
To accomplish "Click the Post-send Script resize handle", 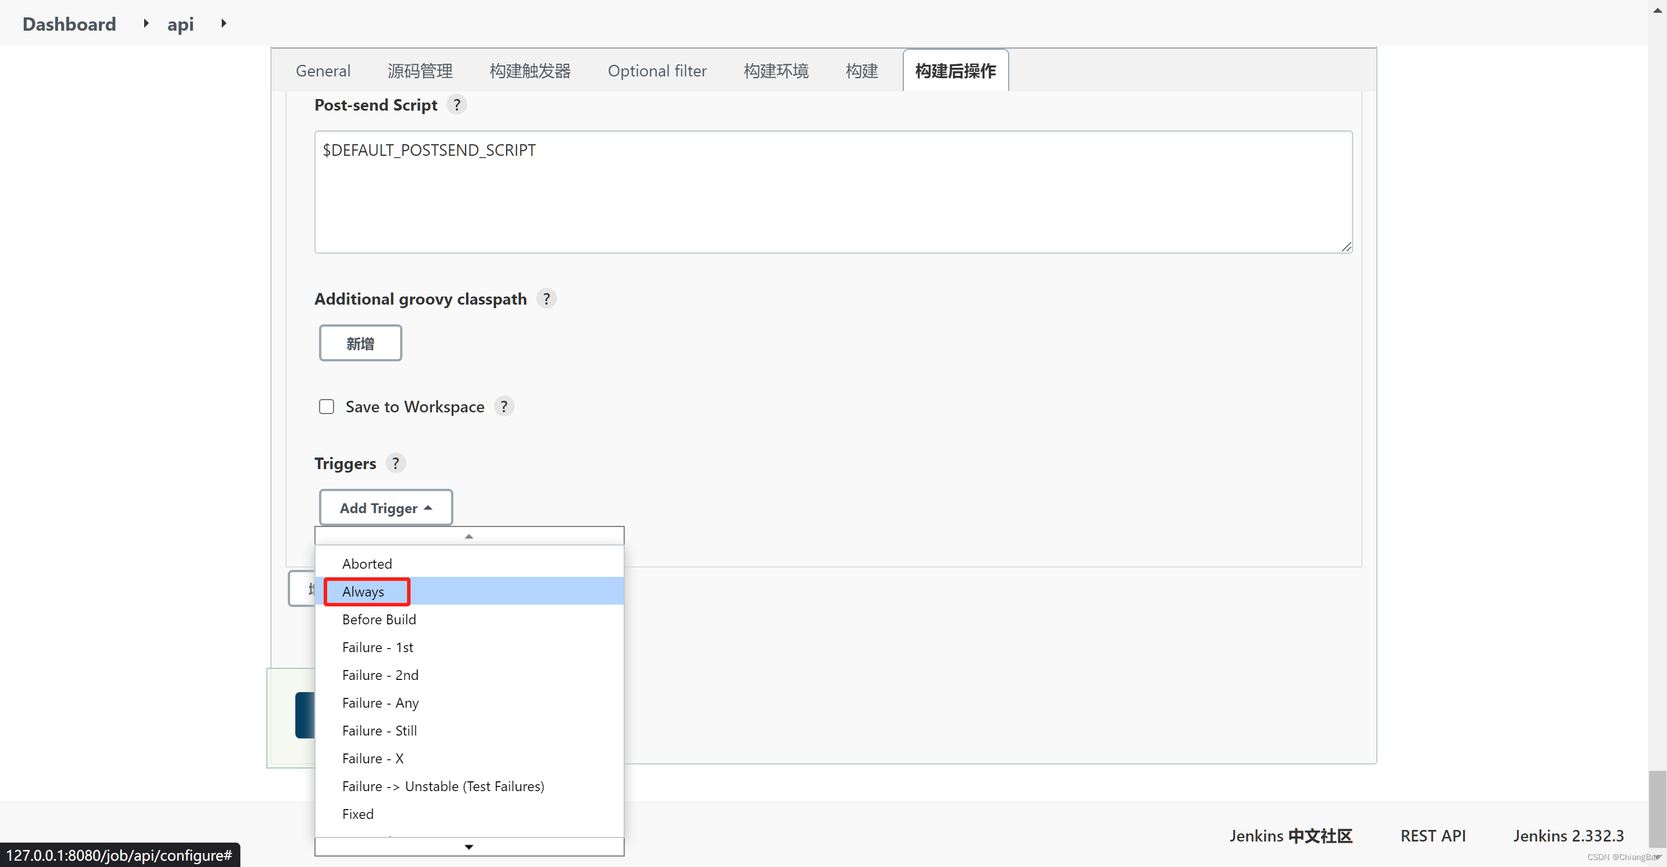I will 1346,246.
